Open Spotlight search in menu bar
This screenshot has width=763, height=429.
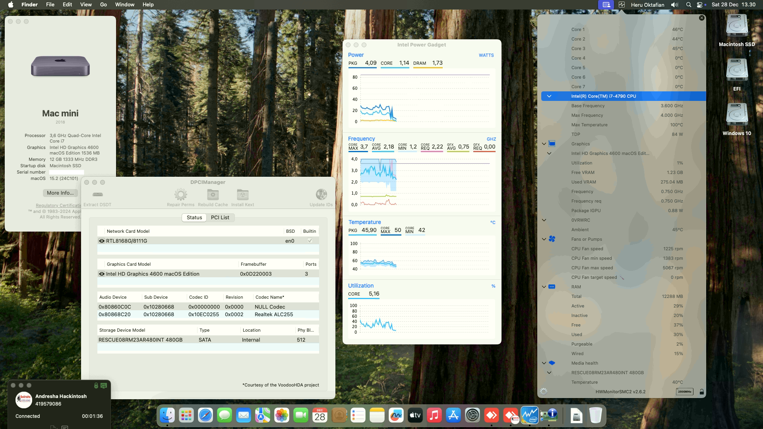[689, 5]
